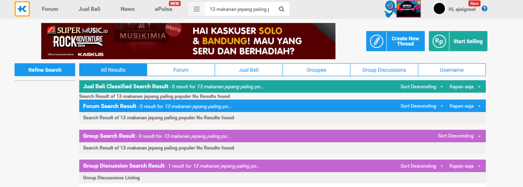Click the New badge above username
Screen dimensions: 523x187
(474, 3)
